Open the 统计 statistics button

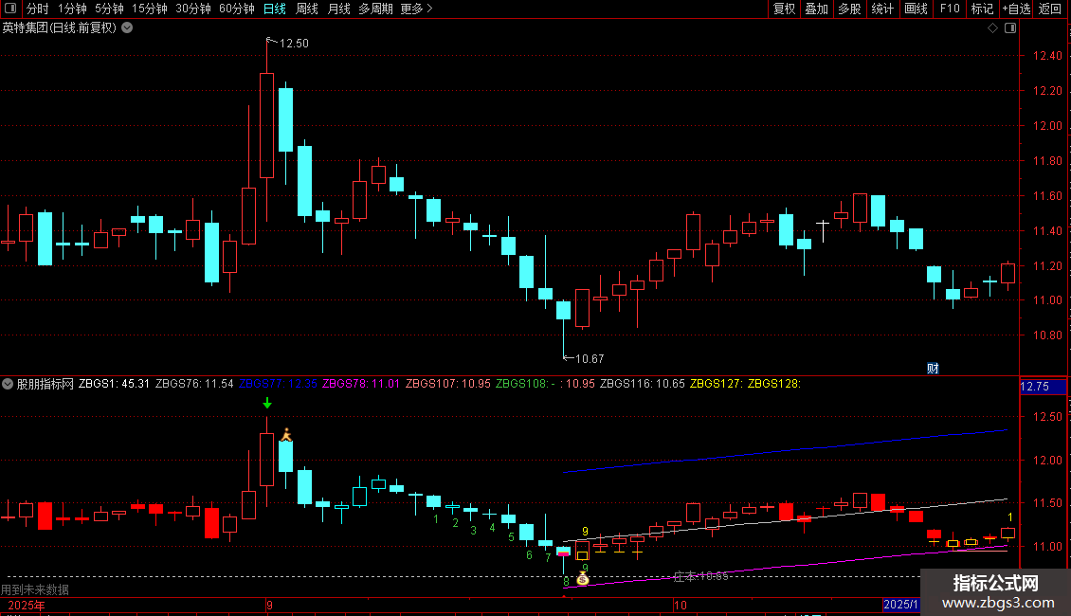tap(881, 9)
